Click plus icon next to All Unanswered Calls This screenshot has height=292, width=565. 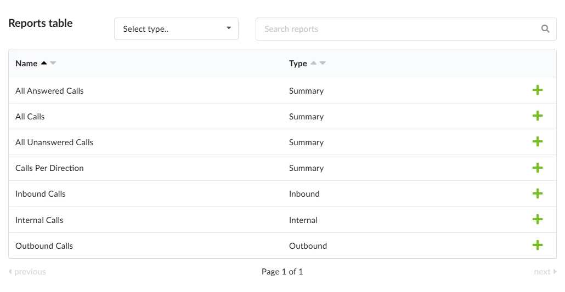pyautogui.click(x=538, y=142)
